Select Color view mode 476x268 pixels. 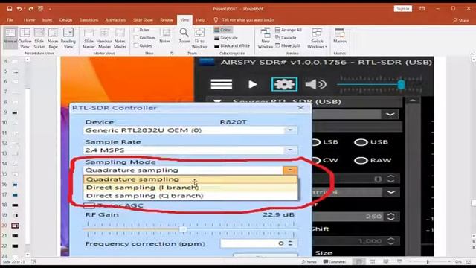pos(223,30)
